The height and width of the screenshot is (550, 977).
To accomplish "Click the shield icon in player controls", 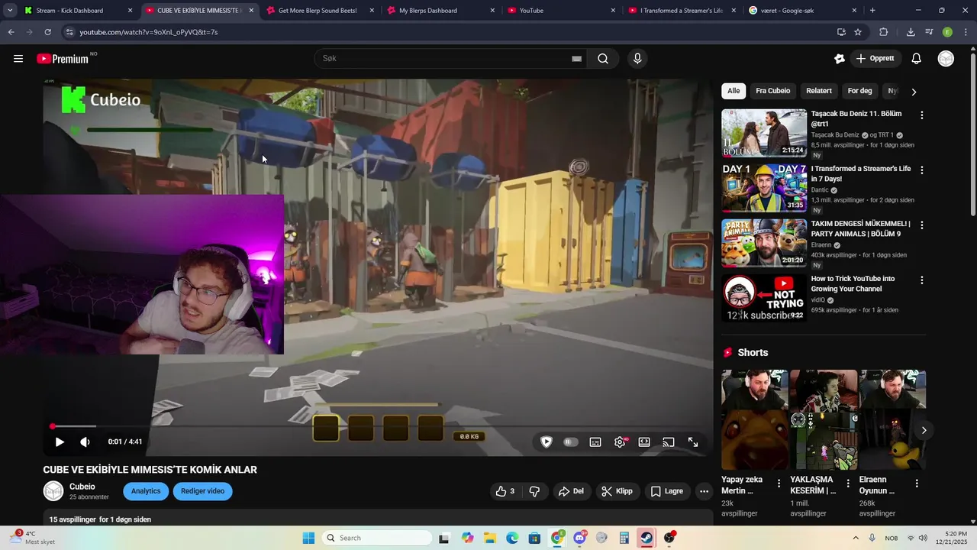I will pyautogui.click(x=547, y=442).
